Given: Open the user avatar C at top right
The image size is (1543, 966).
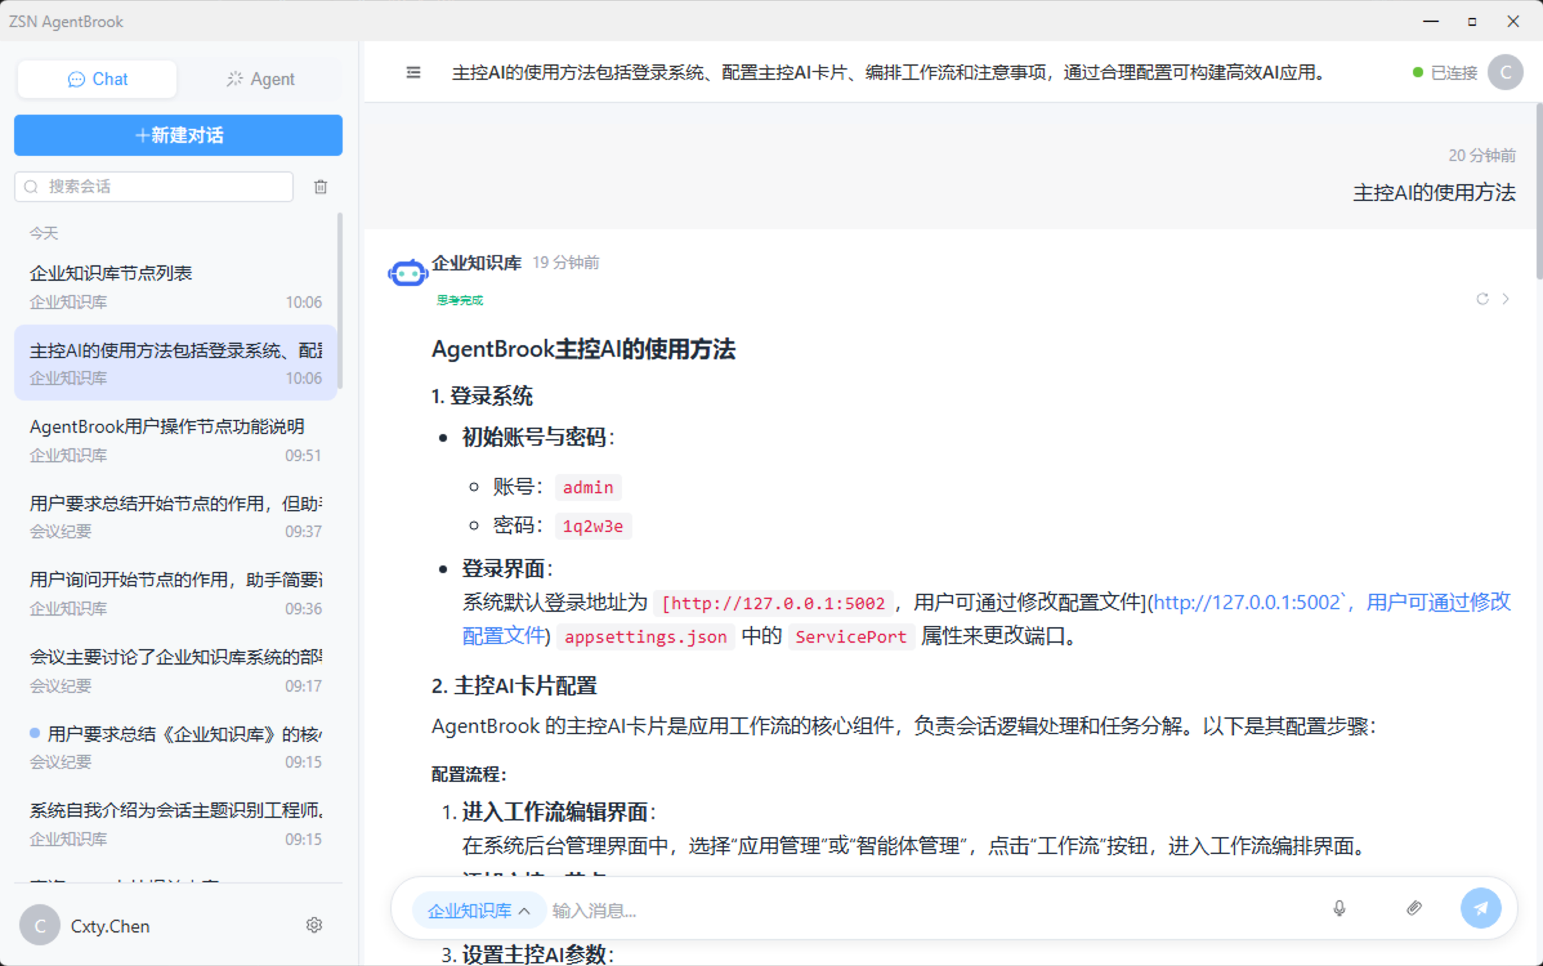Looking at the screenshot, I should click(1505, 72).
